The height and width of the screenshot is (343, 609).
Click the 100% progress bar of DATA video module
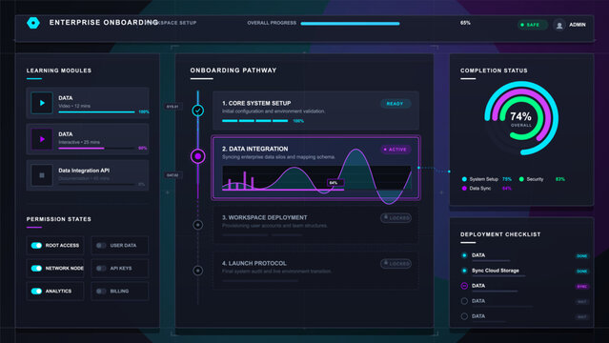click(96, 112)
